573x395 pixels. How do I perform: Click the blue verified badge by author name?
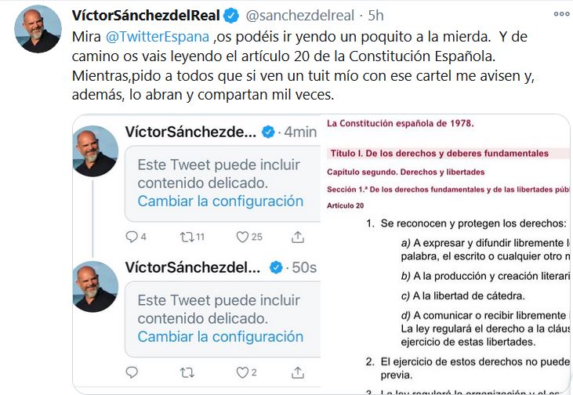coord(232,15)
